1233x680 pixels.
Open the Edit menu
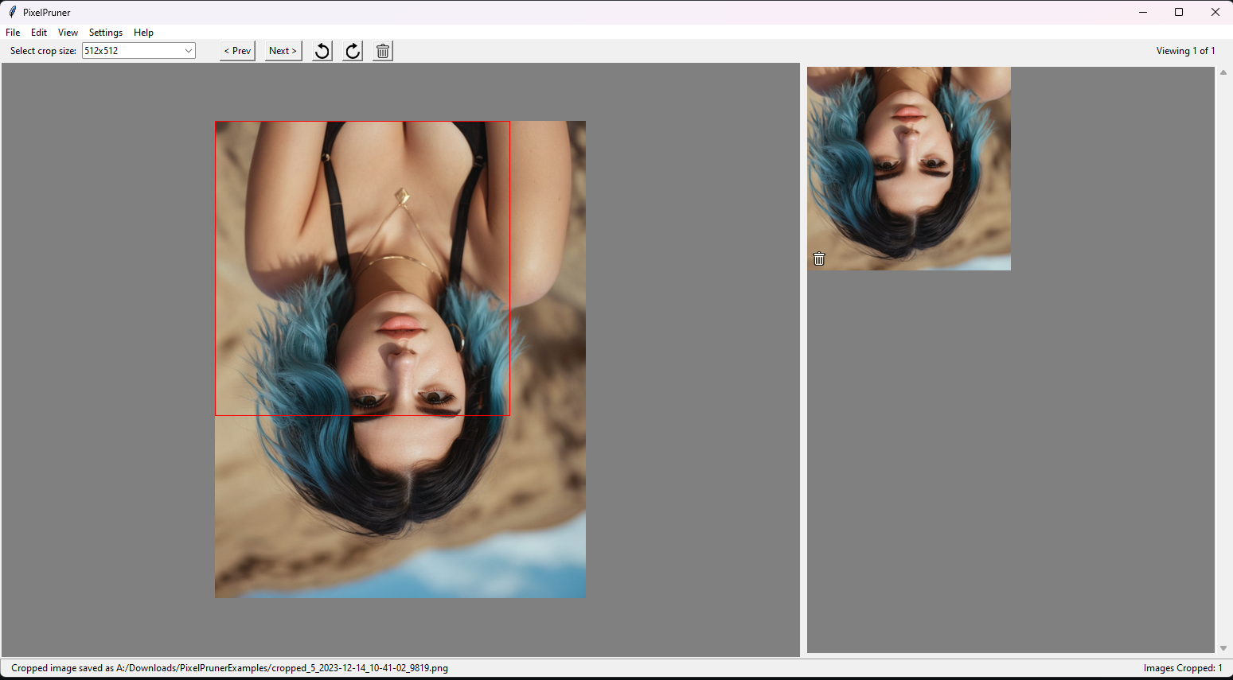[x=39, y=33]
